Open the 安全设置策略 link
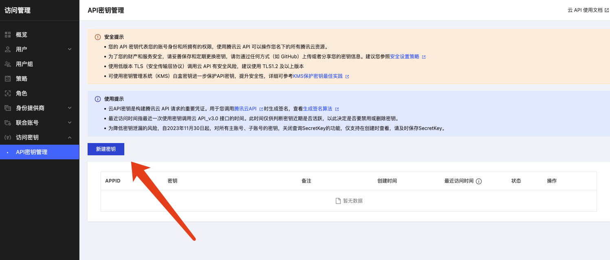The image size is (610, 260). coord(405,57)
